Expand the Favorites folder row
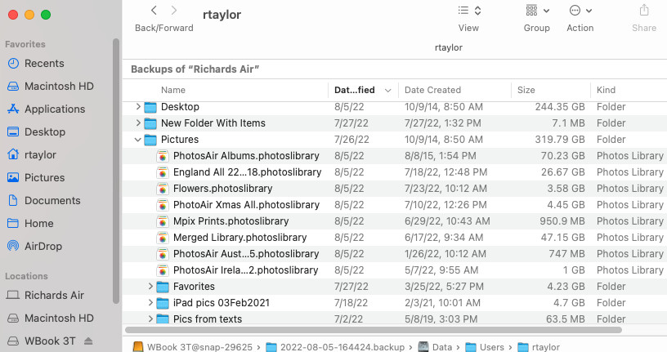The image size is (667, 352). click(150, 287)
